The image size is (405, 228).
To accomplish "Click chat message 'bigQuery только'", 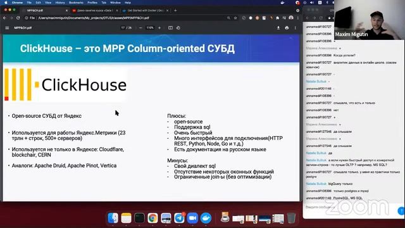I will coord(340,184).
